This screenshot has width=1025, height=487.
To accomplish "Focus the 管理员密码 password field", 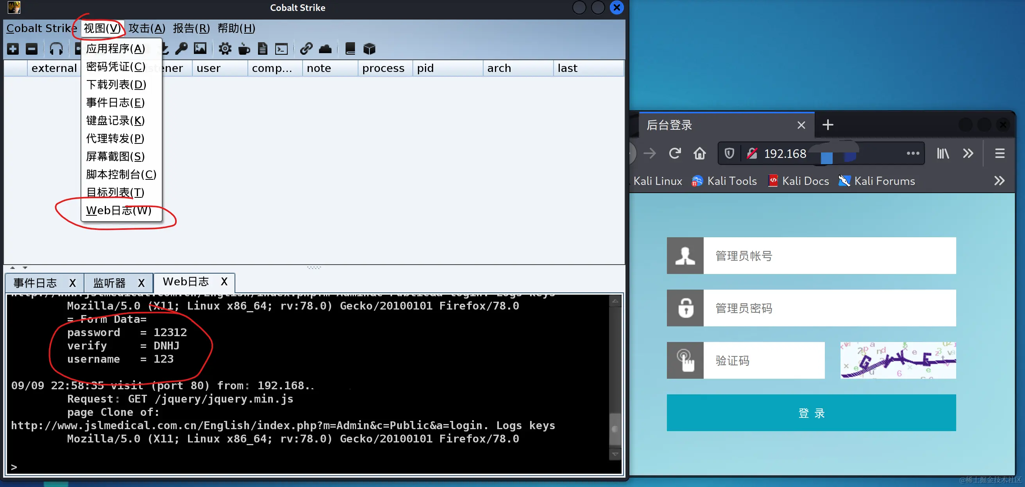I will 830,308.
